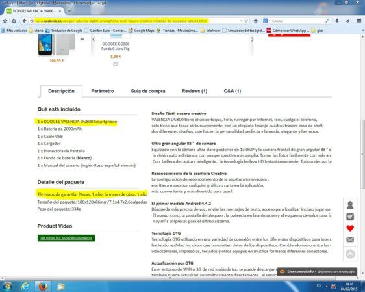Image resolution: width=365 pixels, height=292 pixels.
Task: Click the user account sidebar icon
Action: tap(350, 205)
